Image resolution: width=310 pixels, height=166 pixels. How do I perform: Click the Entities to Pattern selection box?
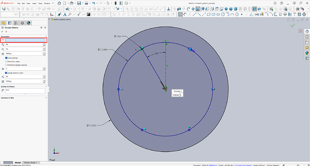[x=25, y=91]
